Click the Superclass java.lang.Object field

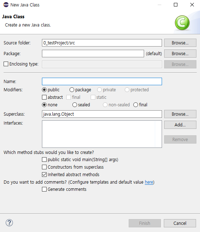102,114
